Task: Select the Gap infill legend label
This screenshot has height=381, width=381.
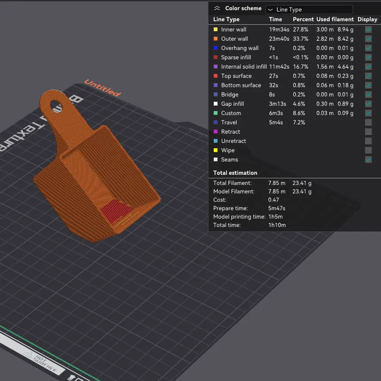Action: pyautogui.click(x=232, y=104)
